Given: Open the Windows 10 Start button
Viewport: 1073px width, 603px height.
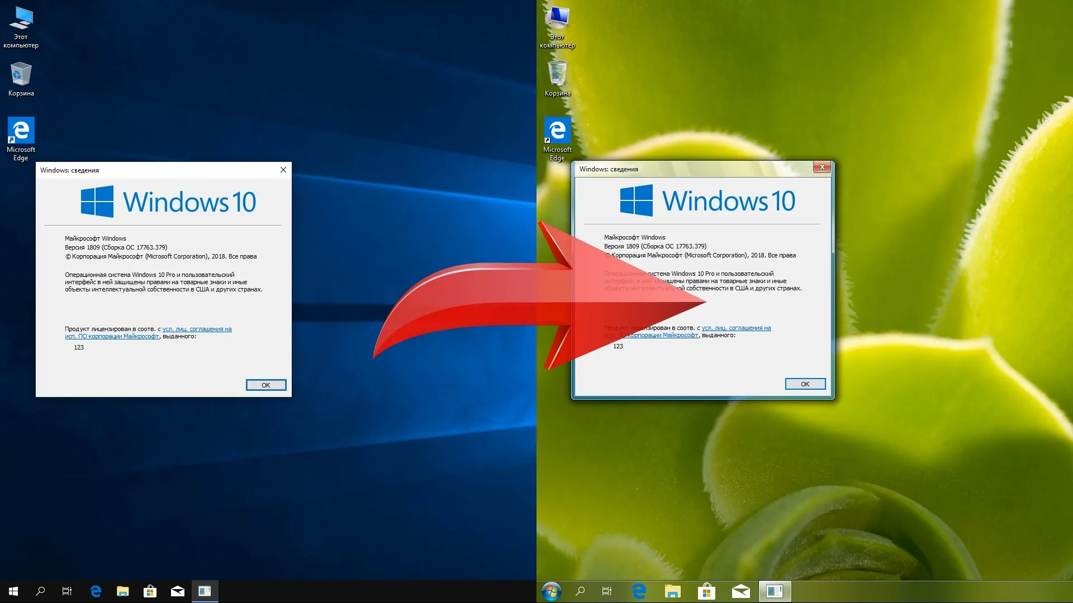Looking at the screenshot, I should (13, 591).
